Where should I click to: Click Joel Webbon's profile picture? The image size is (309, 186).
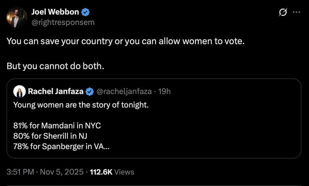[17, 17]
